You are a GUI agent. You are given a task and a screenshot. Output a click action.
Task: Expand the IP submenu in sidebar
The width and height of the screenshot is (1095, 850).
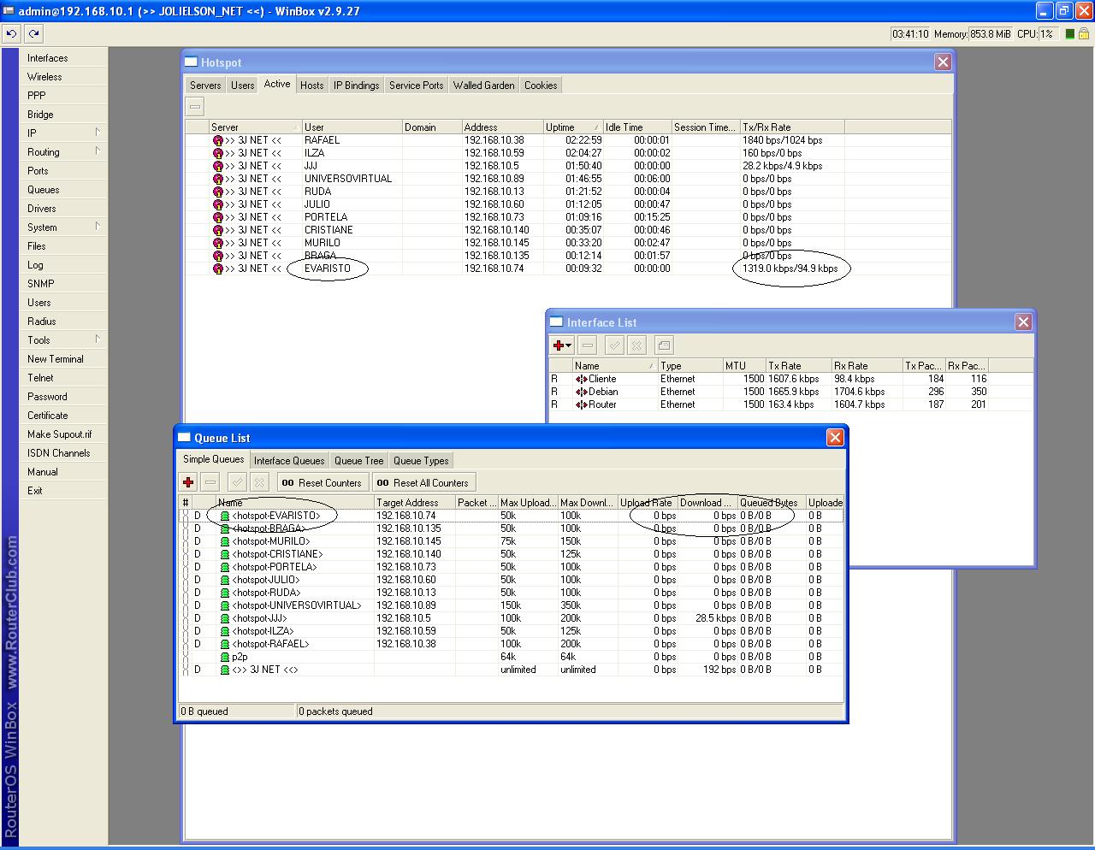98,133
